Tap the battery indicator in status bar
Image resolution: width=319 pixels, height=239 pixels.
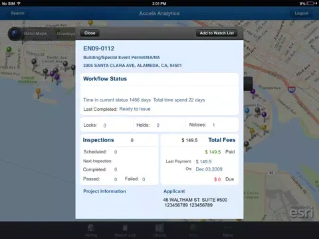(311, 3)
